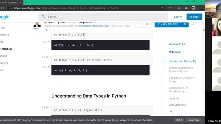Viewport: 221px width, 124px height.
Task: Close the NumPy tutorial browser tab
Action: point(21,2)
